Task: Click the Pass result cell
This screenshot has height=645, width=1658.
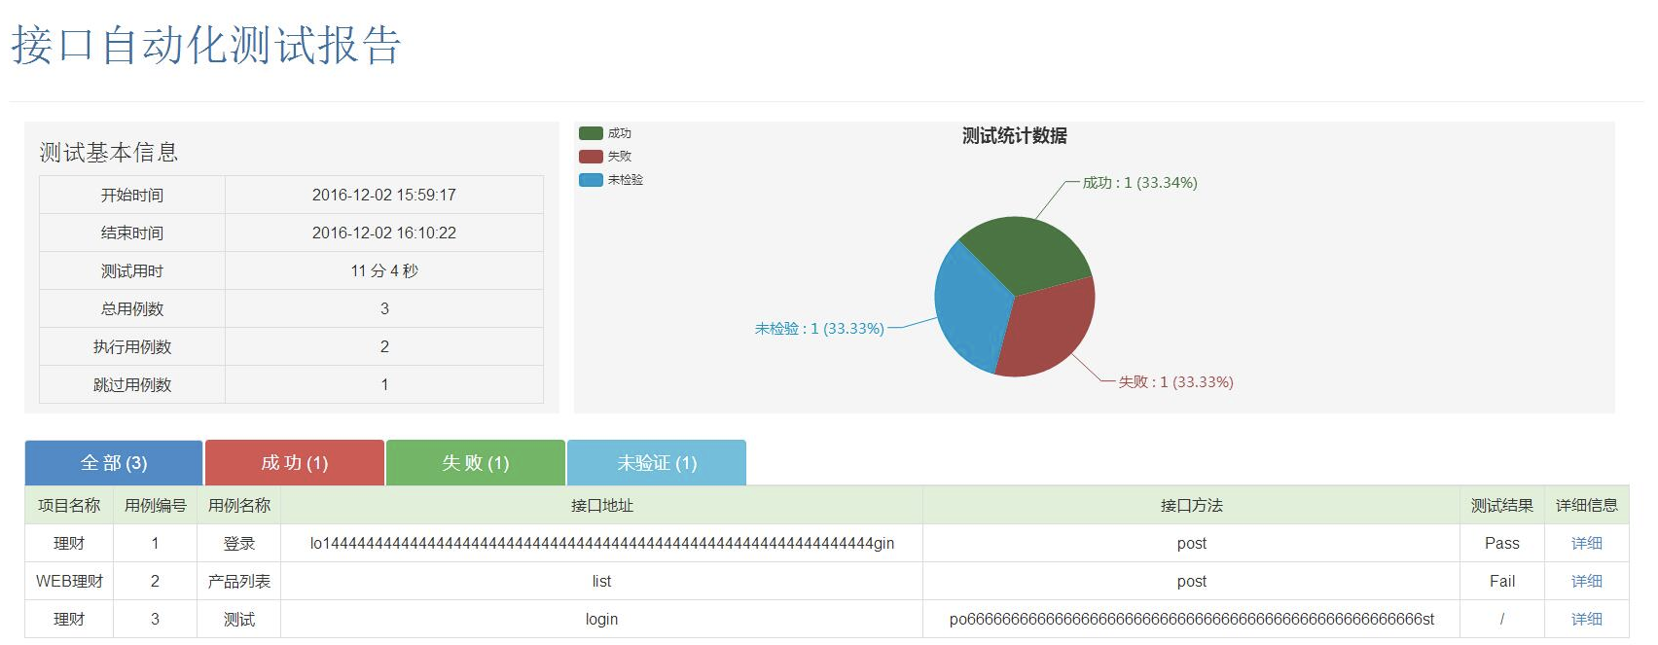Action: pyautogui.click(x=1502, y=544)
